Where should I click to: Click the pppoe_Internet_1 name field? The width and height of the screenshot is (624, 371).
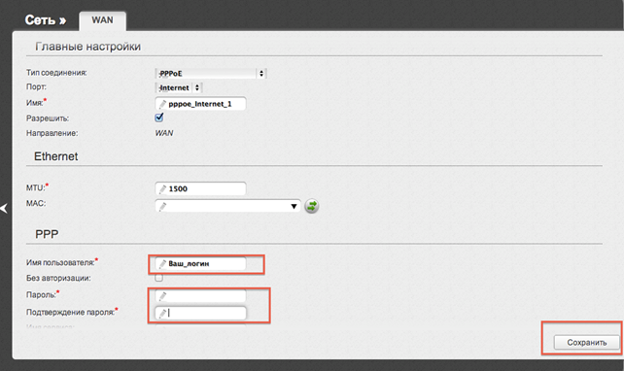coord(200,104)
